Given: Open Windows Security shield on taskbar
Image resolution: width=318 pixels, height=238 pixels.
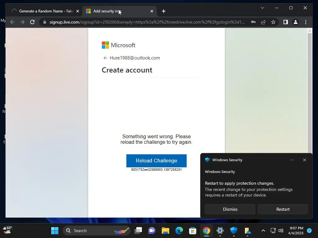Looking at the screenshot, I should point(234,231).
